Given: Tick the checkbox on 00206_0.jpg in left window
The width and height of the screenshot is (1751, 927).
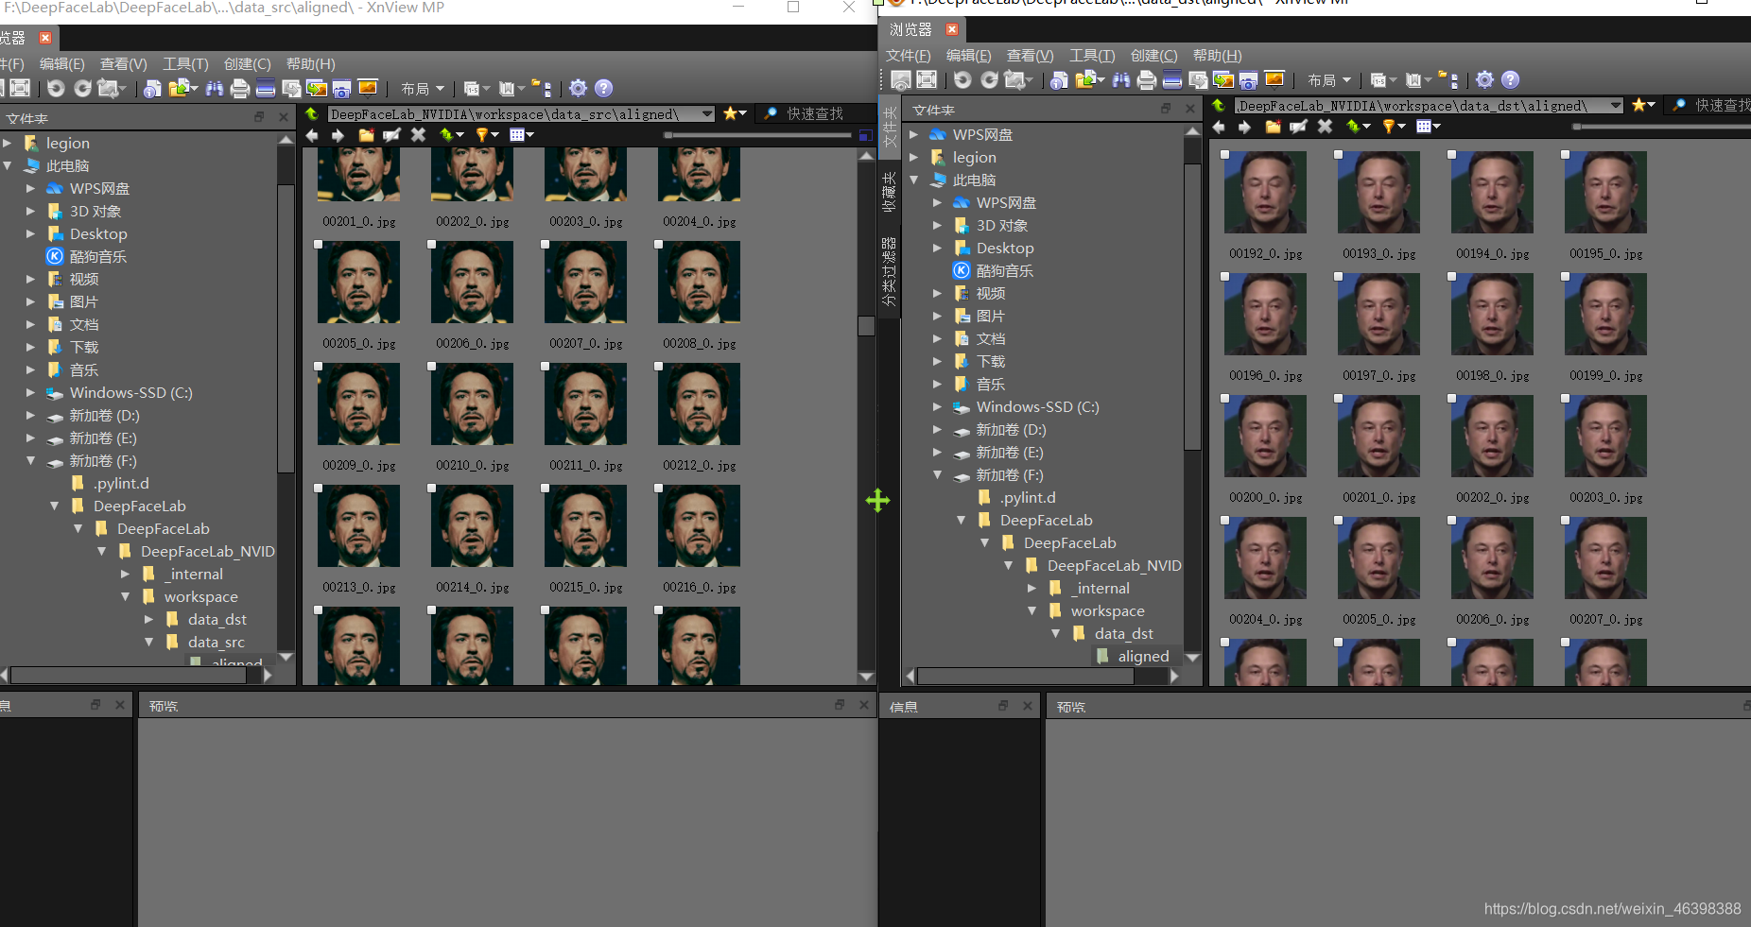Looking at the screenshot, I should click(432, 245).
